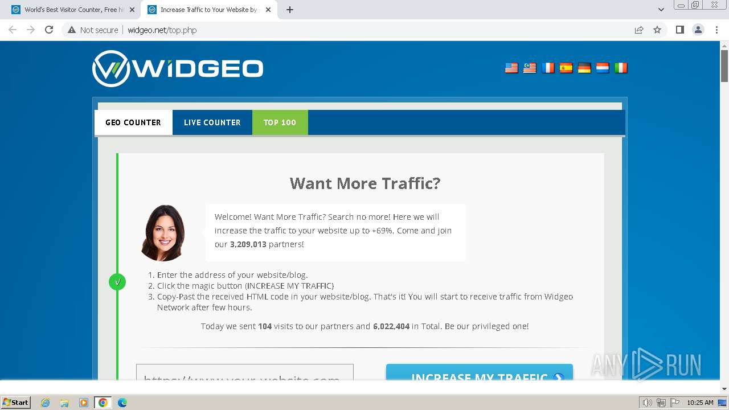
Task: Open the Chrome profile menu
Action: (x=698, y=30)
